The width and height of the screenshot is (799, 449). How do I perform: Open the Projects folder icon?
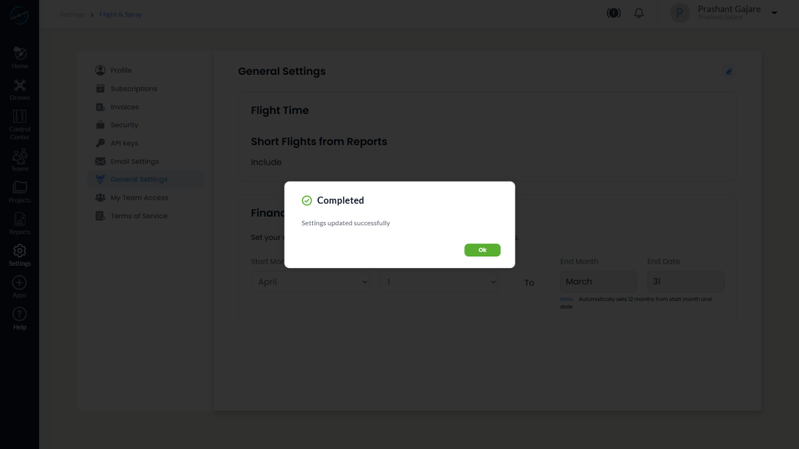coord(20,188)
